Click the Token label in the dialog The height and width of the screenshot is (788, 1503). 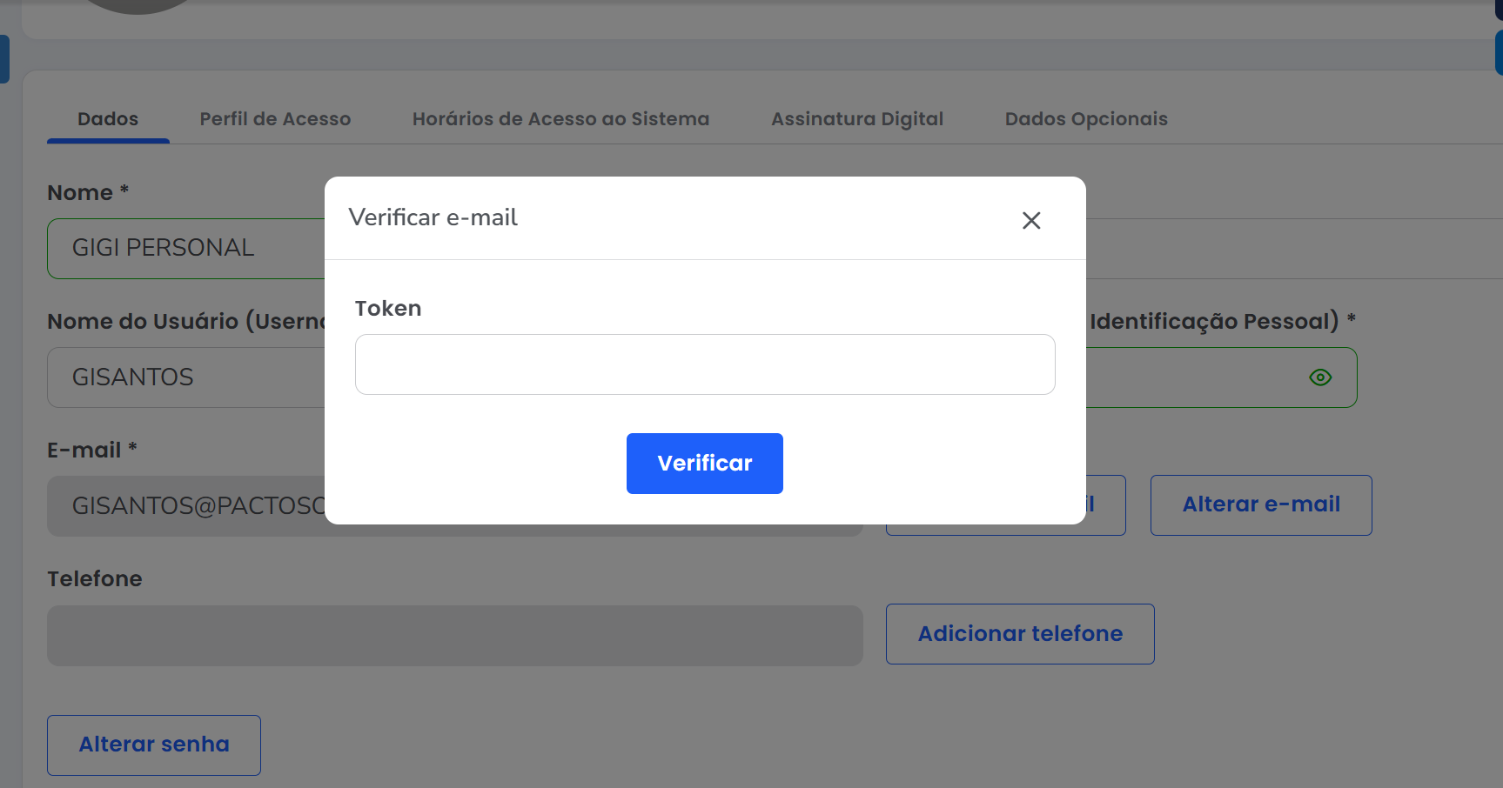pos(388,309)
